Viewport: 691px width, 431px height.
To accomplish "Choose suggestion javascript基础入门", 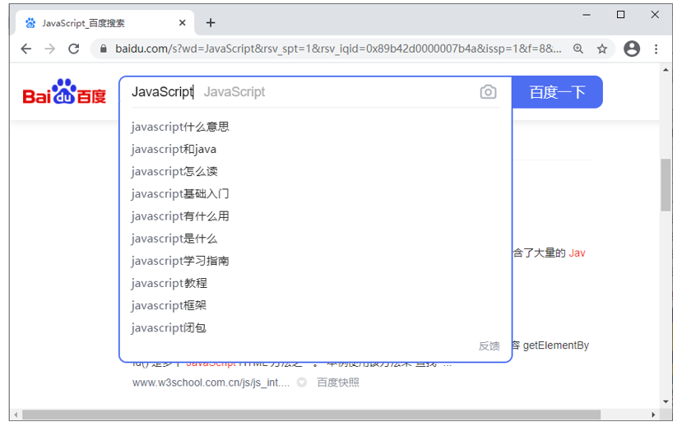I will pyautogui.click(x=180, y=194).
